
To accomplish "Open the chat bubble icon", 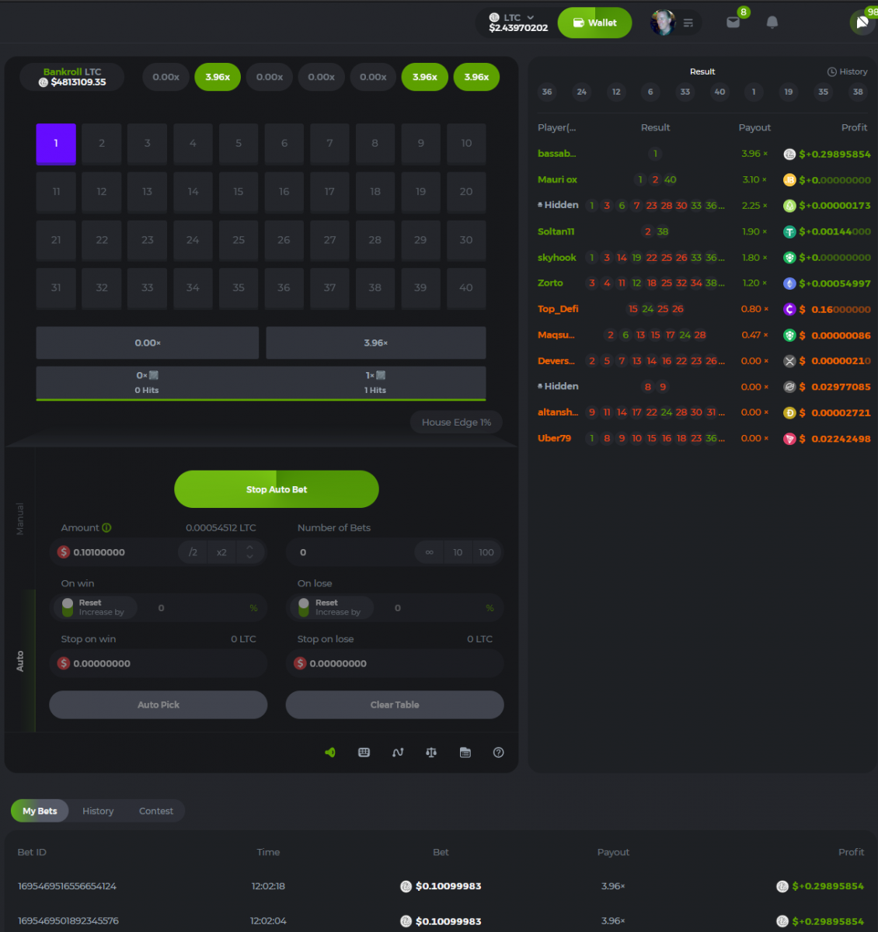I will [862, 23].
